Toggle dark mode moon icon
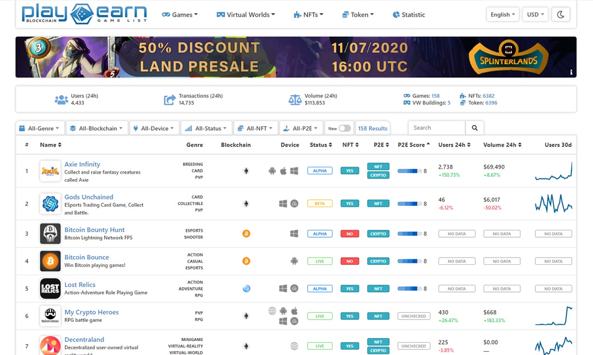Image resolution: width=593 pixels, height=355 pixels. pos(561,14)
